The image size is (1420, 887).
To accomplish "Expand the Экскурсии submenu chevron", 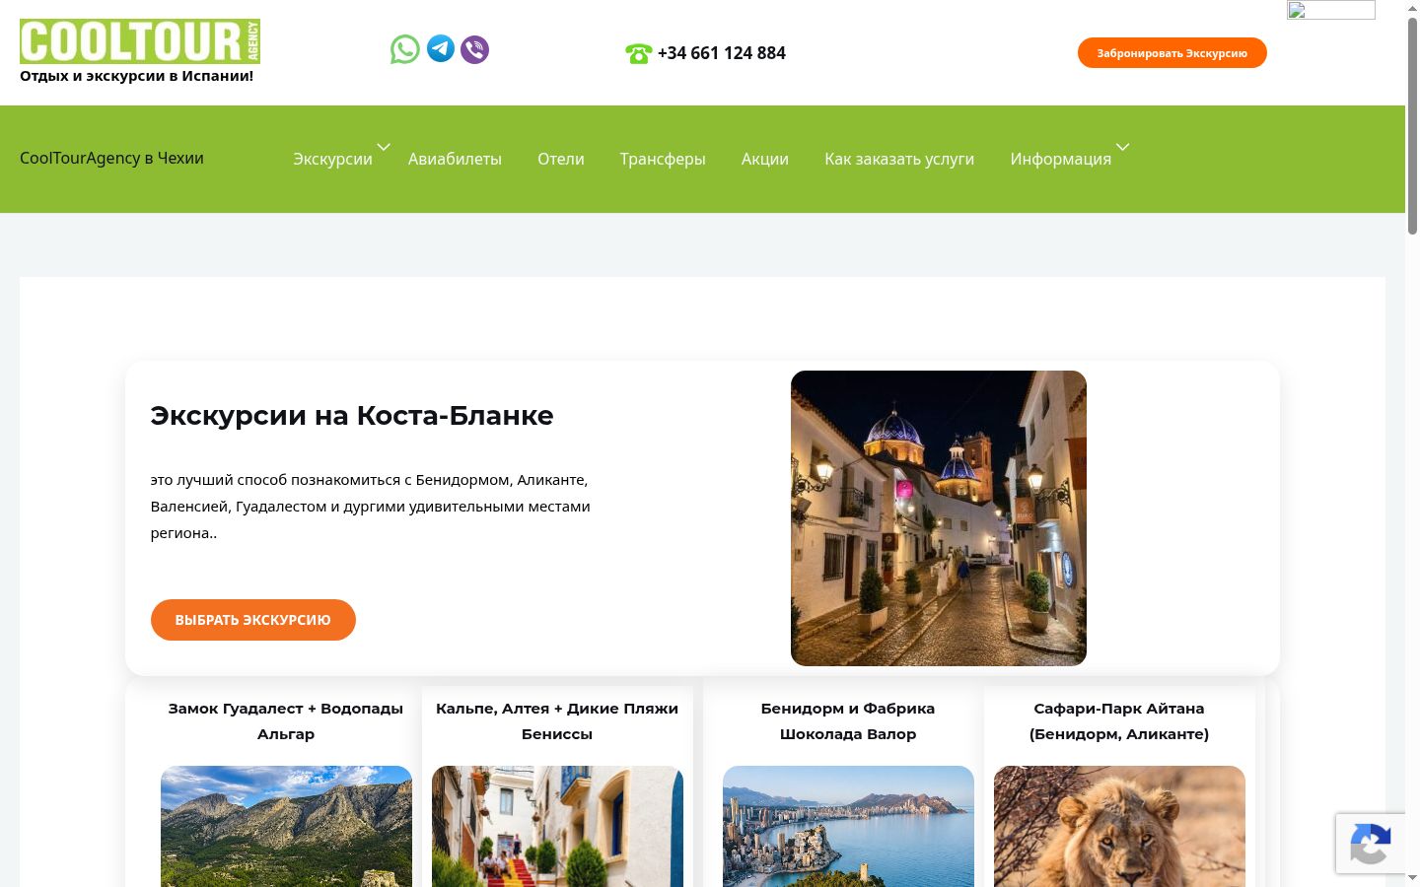I will (384, 148).
